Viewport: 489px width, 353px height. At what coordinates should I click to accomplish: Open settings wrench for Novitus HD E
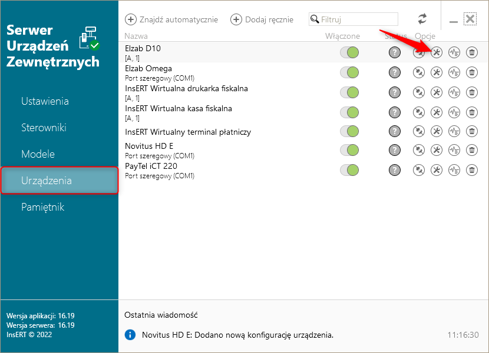(437, 150)
